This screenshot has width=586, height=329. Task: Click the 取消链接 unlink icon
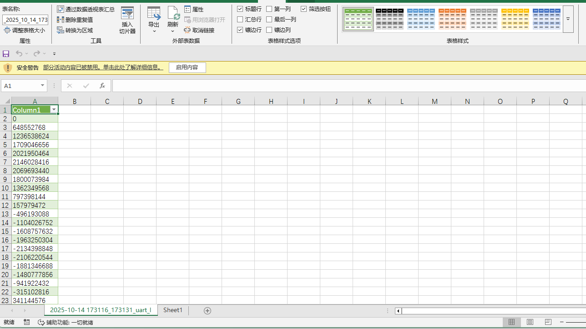(187, 30)
